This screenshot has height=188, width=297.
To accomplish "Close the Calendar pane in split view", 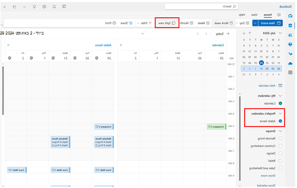I will coord(121,45).
